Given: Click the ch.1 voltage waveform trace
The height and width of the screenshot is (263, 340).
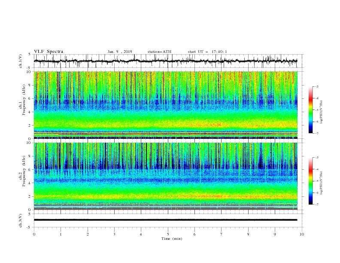Looking at the screenshot, I should [165, 61].
